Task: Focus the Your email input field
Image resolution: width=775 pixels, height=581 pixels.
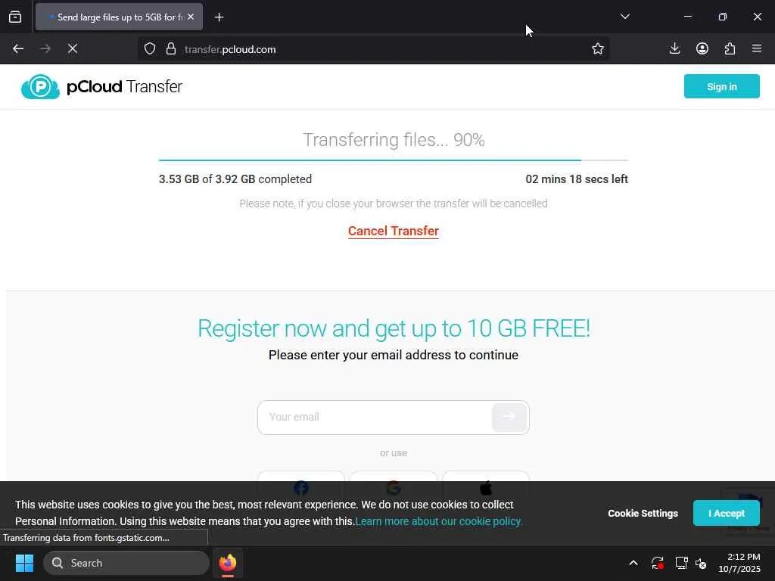Action: [375, 418]
